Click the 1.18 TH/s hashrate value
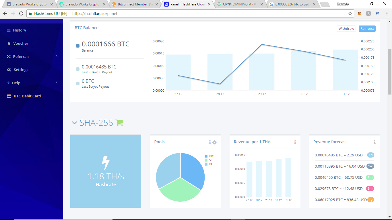 pyautogui.click(x=106, y=176)
